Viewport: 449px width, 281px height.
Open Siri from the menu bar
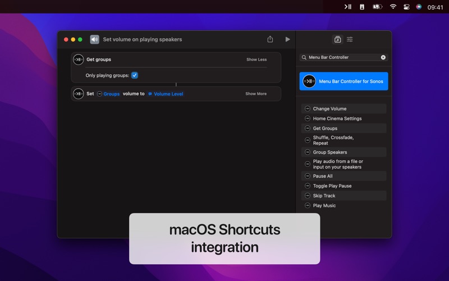(419, 7)
